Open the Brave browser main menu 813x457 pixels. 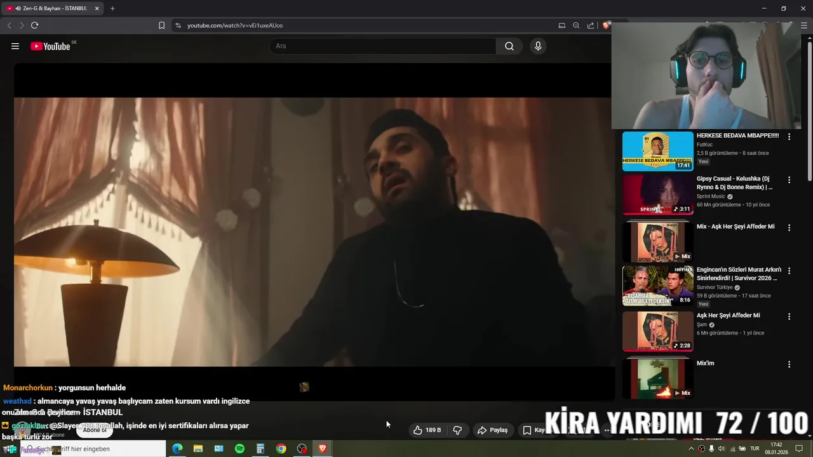point(803,25)
